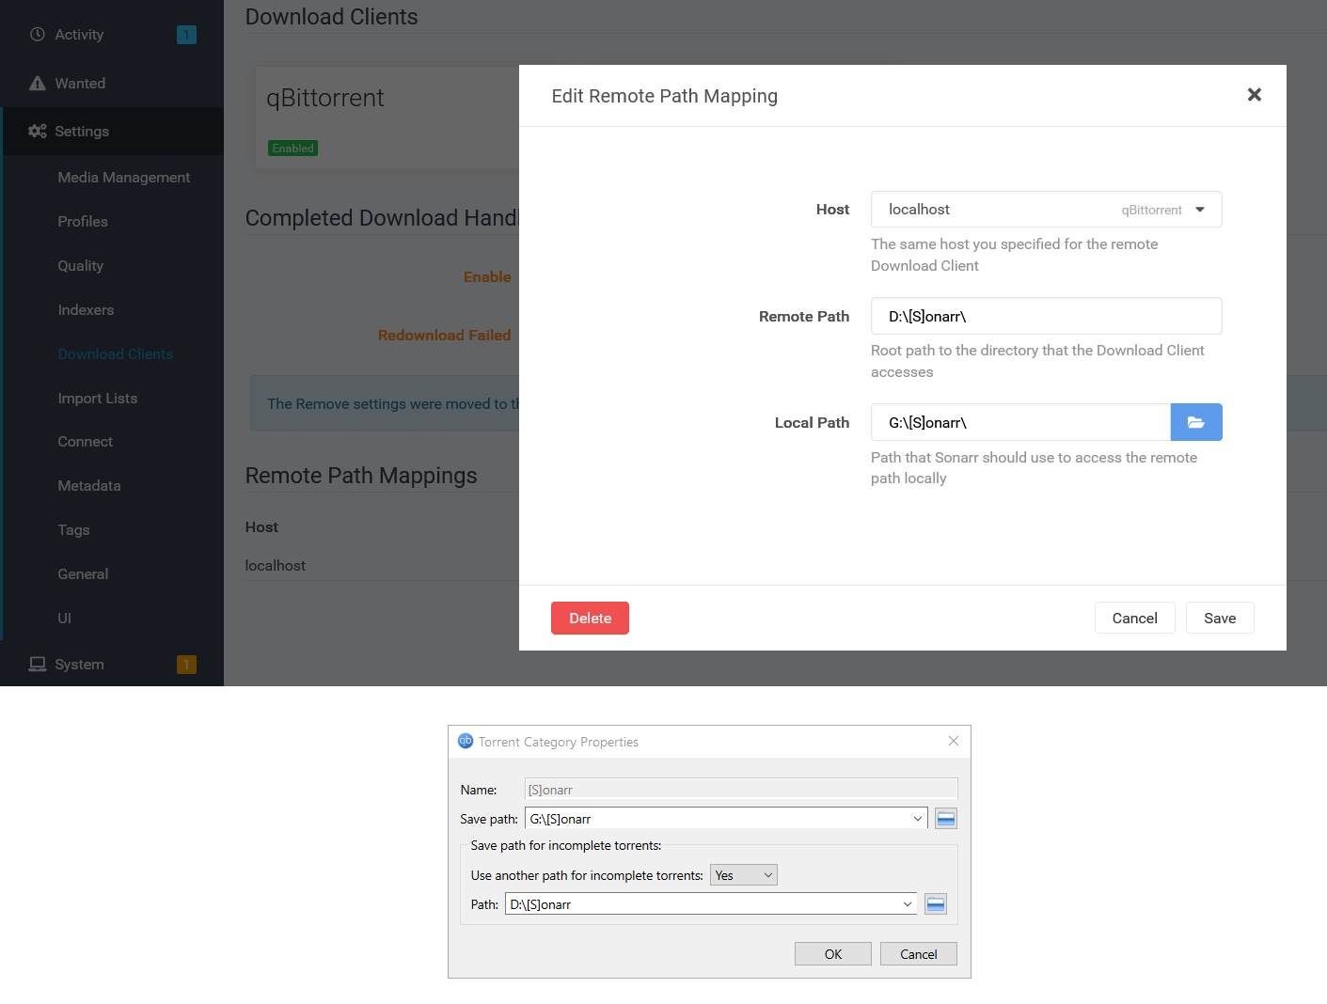Select Download Clients in sidebar

116,354
